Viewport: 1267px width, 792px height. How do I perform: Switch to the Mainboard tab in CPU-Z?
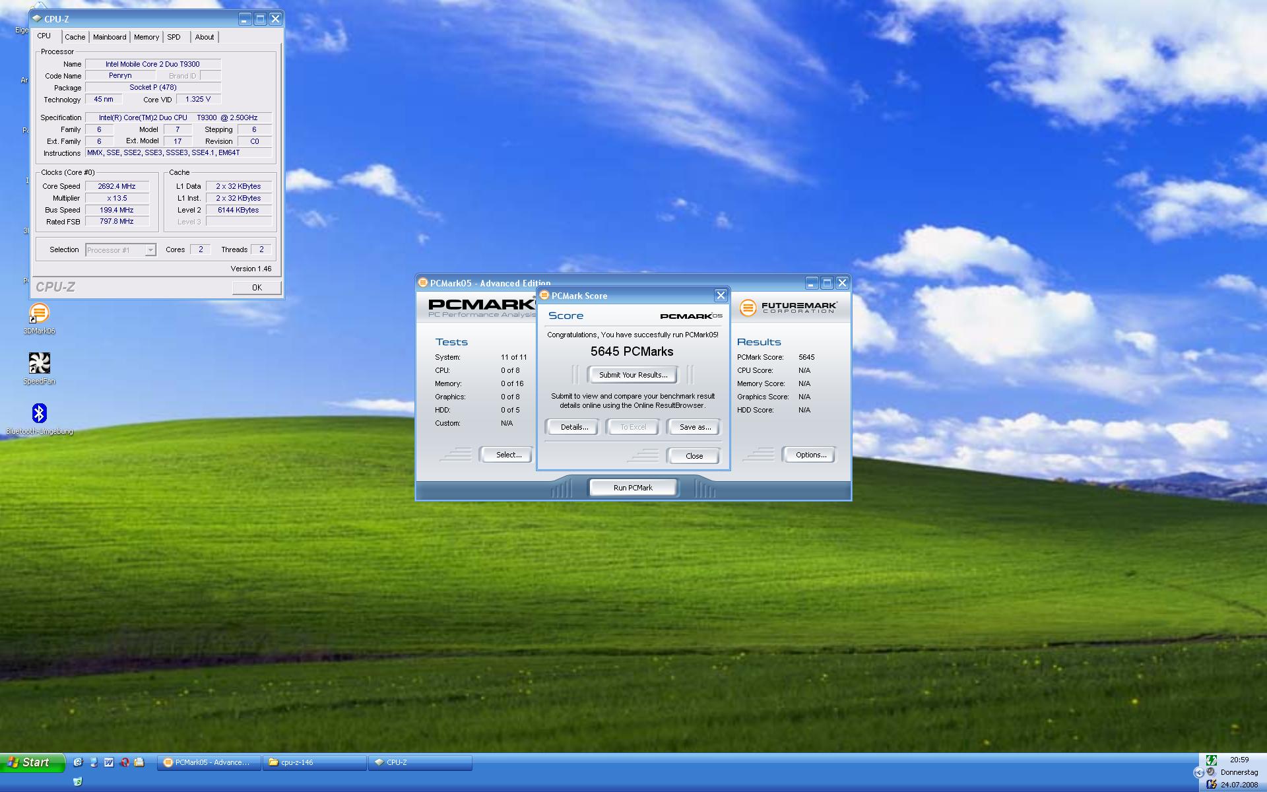(x=109, y=37)
